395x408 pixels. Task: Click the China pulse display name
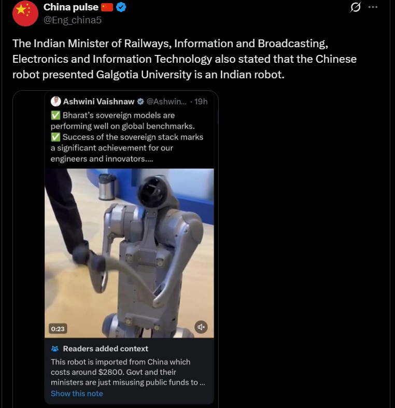pyautogui.click(x=71, y=7)
